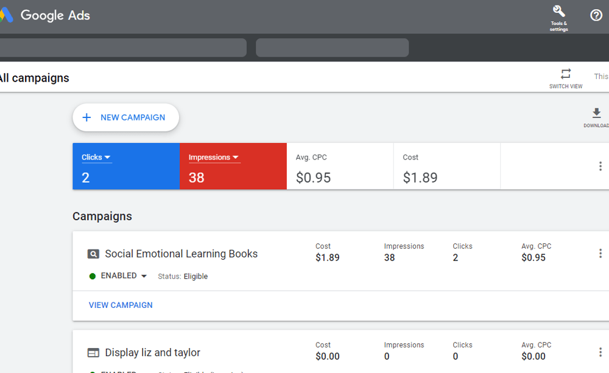Expand the Clicks metric dropdown

(x=96, y=157)
